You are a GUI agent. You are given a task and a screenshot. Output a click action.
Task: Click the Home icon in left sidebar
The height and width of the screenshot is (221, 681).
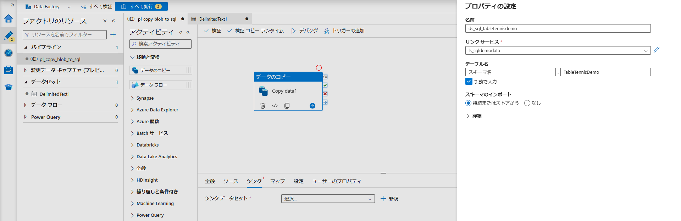pyautogui.click(x=9, y=18)
